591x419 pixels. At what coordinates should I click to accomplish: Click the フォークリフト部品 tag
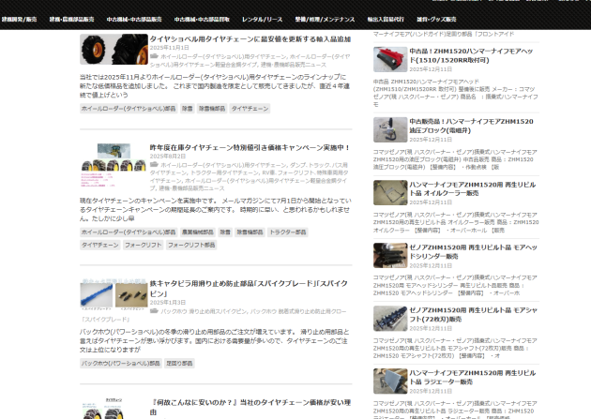click(x=192, y=245)
